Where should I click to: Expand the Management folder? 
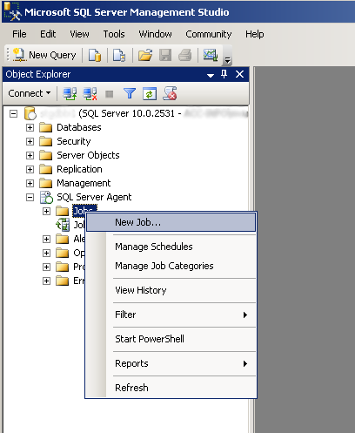30,183
